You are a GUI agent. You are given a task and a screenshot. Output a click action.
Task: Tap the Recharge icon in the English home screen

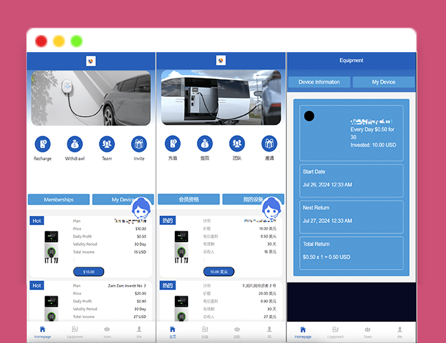(43, 144)
